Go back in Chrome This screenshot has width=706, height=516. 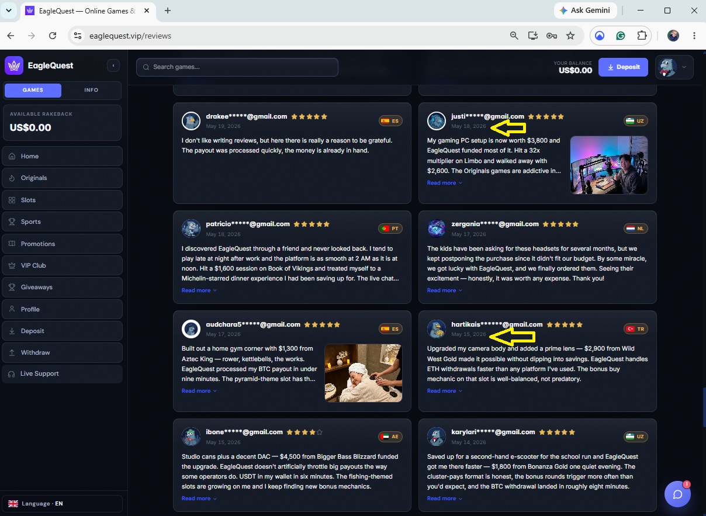point(11,36)
